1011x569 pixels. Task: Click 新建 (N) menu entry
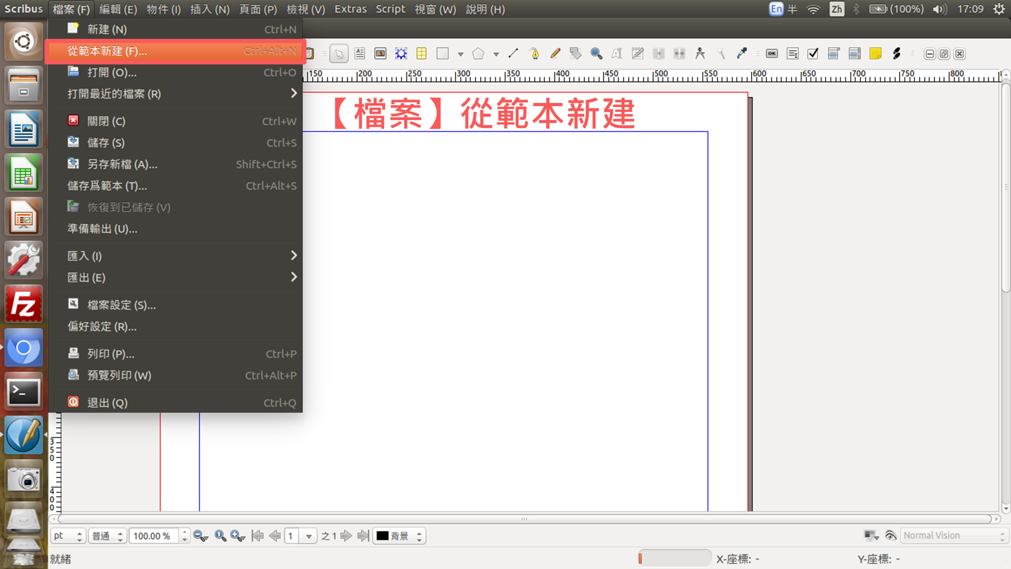click(x=176, y=29)
